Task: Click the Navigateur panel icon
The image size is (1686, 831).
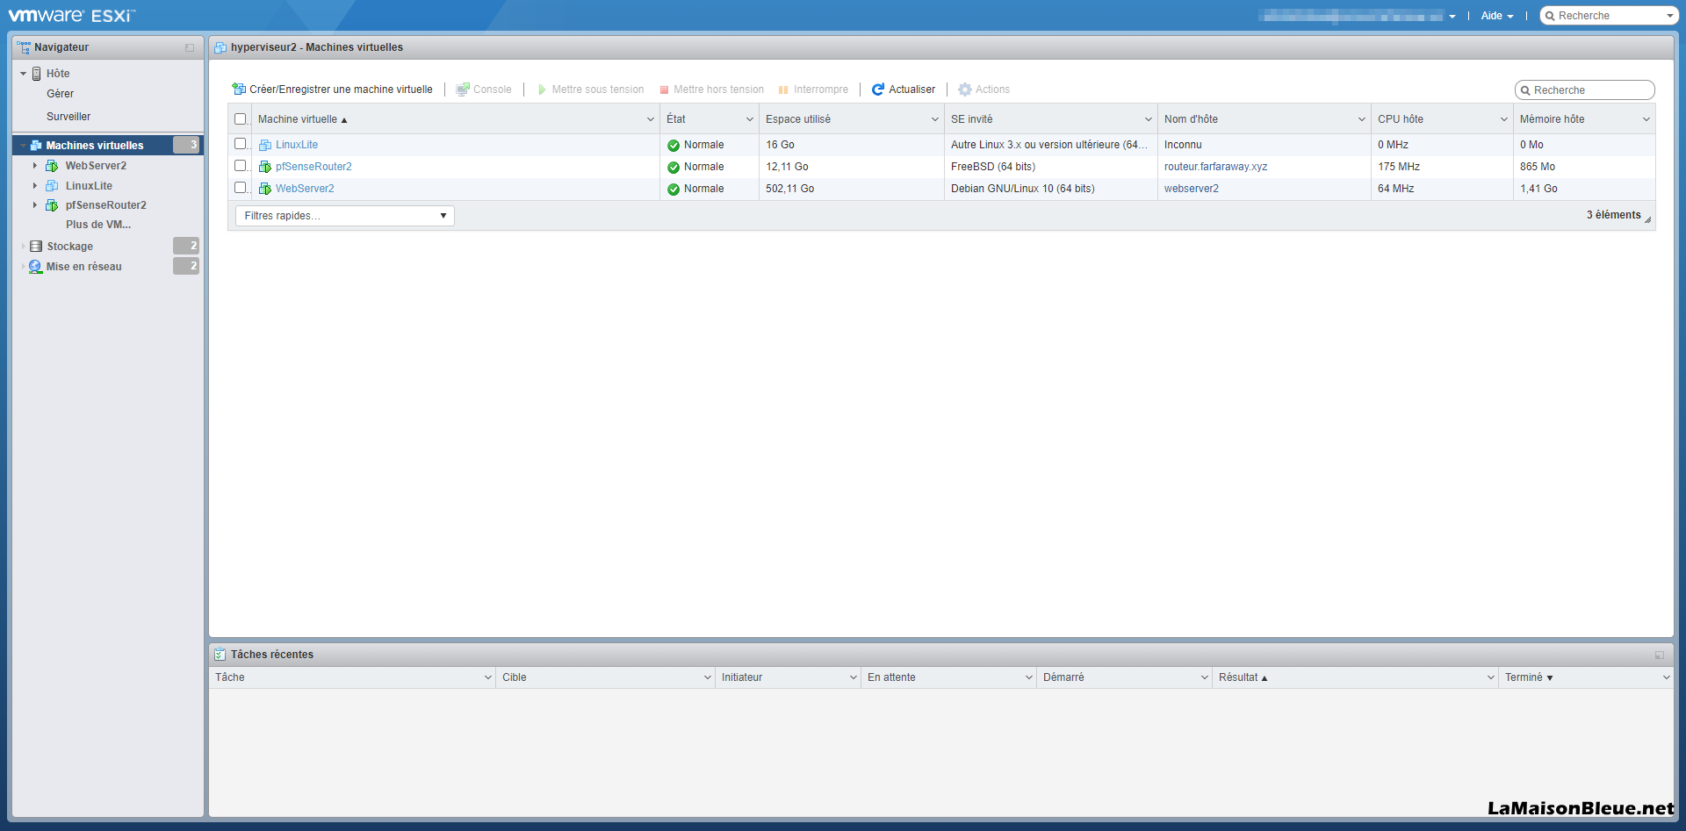Action: click(24, 47)
